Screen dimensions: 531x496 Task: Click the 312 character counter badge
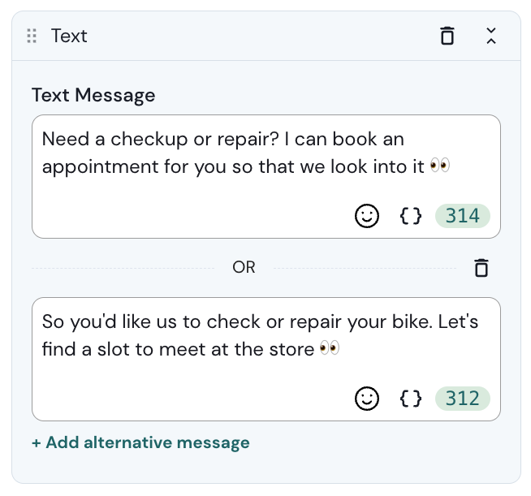pos(463,399)
